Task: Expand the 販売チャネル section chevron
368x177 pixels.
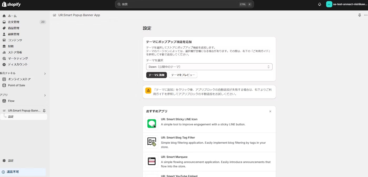Action: 45,74
